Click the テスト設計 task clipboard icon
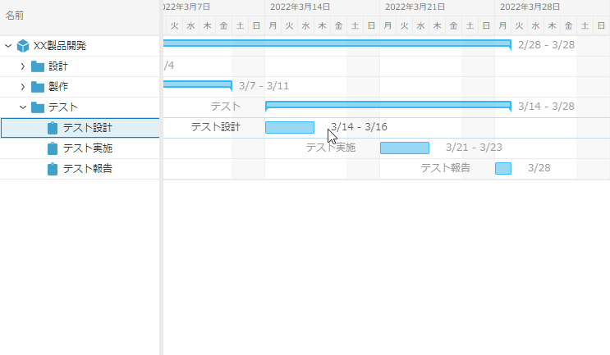This screenshot has height=355, width=610. click(x=53, y=128)
